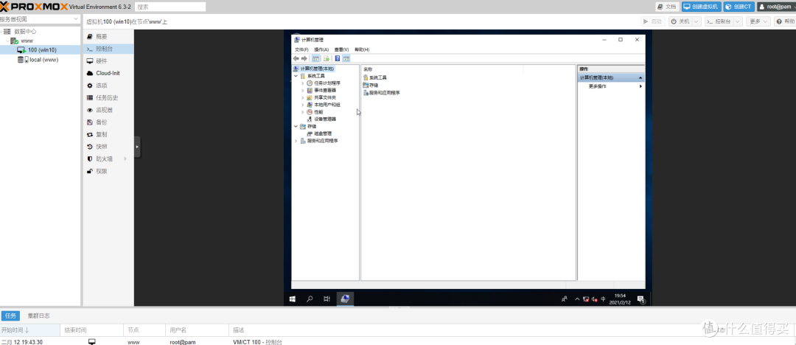796x345 pixels.
Task: Open the 快照 (Snapshots) section
Action: point(102,146)
